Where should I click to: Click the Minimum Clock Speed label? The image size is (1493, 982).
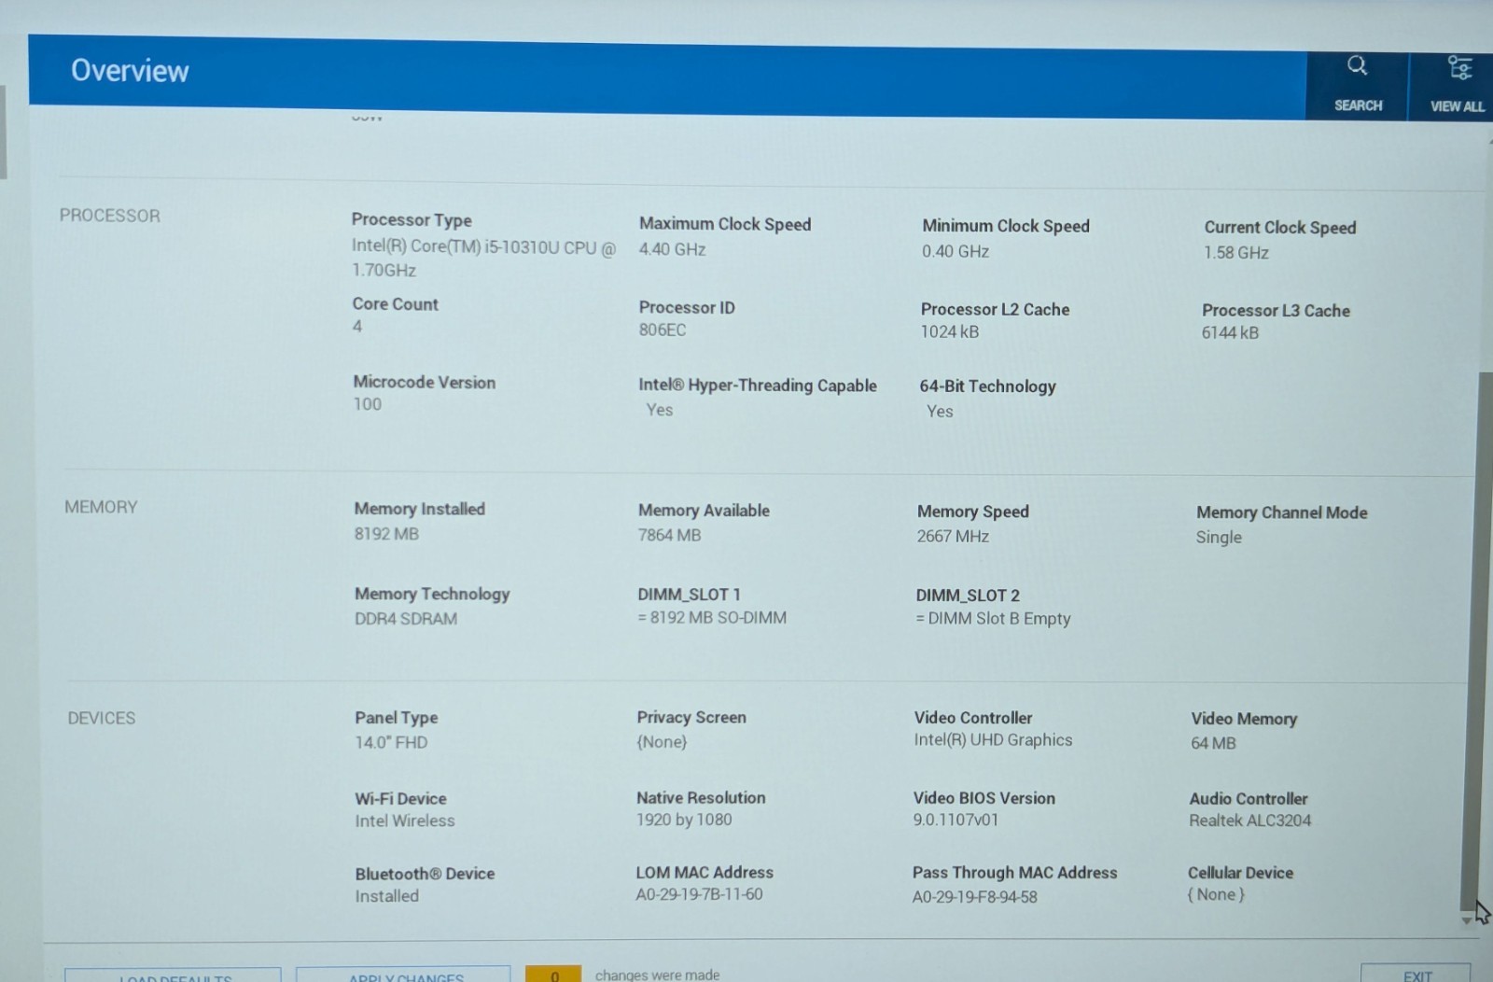[x=1006, y=226]
